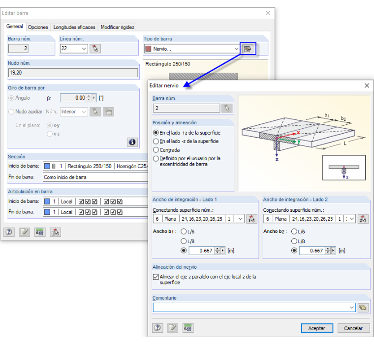Toggle Alinear el eje z paralelo checkbox
The height and width of the screenshot is (344, 374).
[156, 277]
